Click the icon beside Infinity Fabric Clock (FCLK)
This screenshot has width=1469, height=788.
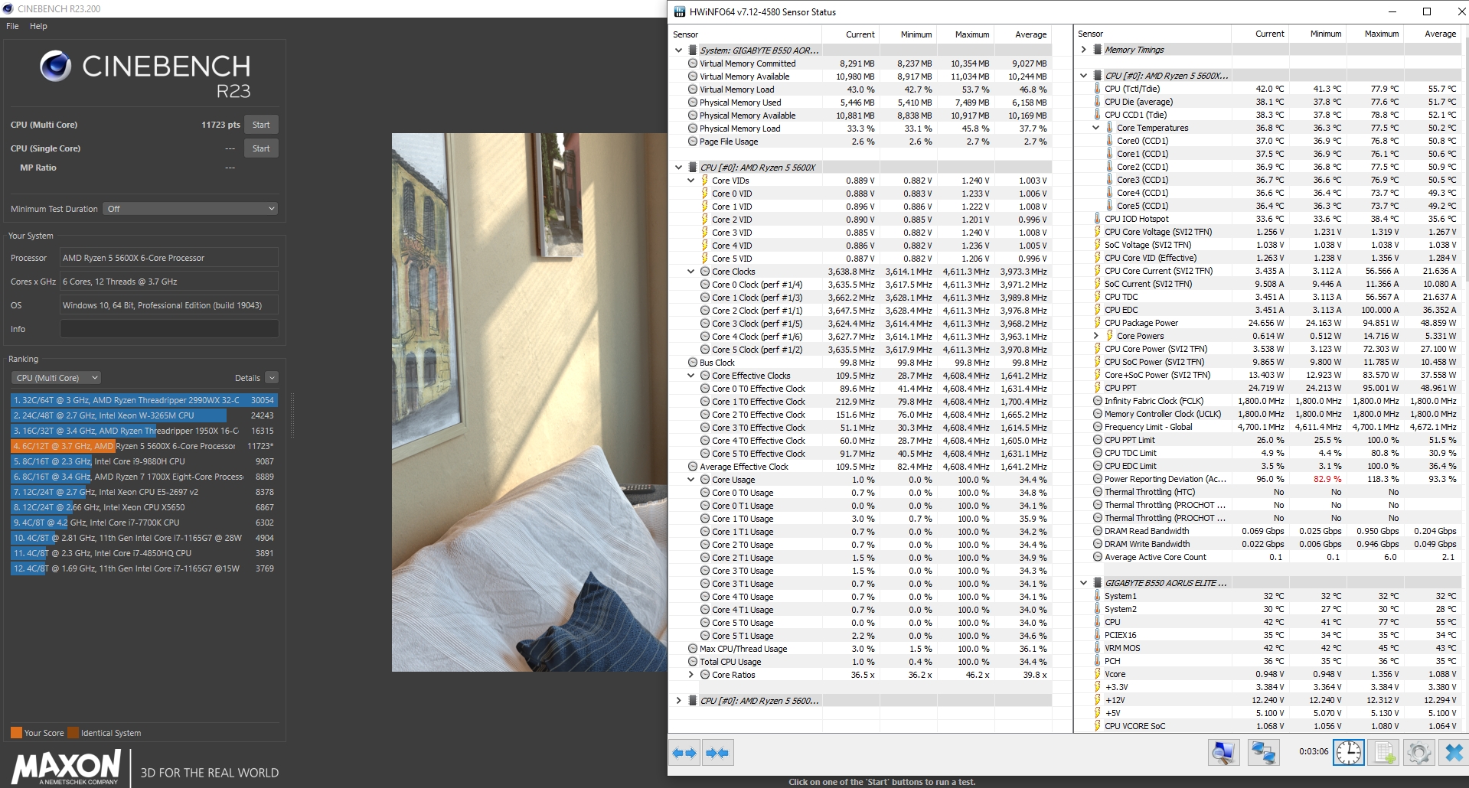(x=1098, y=401)
